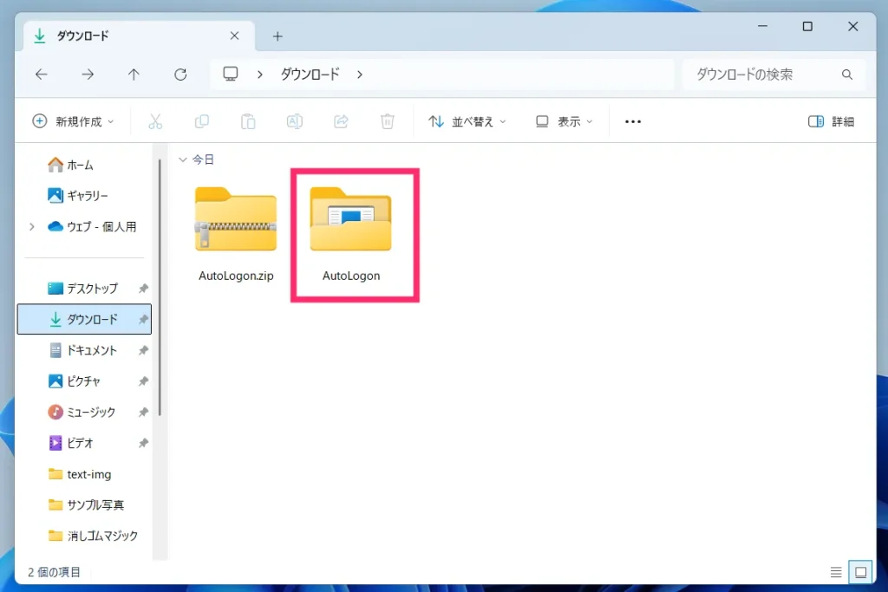Open サンプル写真 folder in sidebar
The width and height of the screenshot is (888, 592).
[x=86, y=504]
